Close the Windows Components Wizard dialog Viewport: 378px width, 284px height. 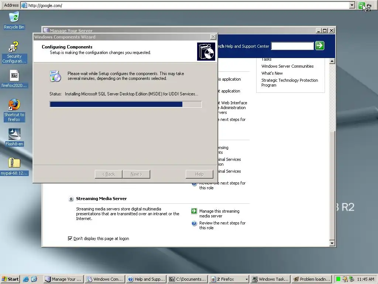coord(213,37)
